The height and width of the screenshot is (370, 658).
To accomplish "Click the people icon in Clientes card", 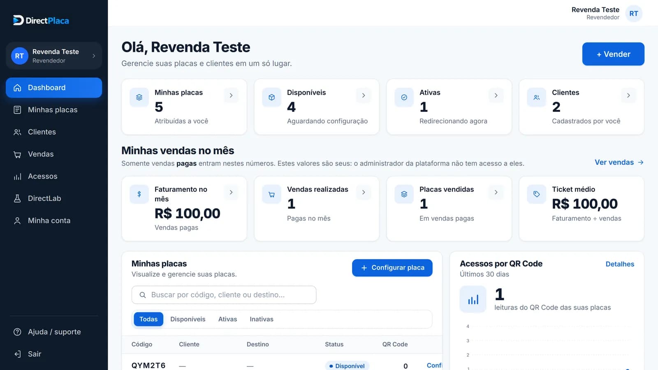I will coord(537,98).
